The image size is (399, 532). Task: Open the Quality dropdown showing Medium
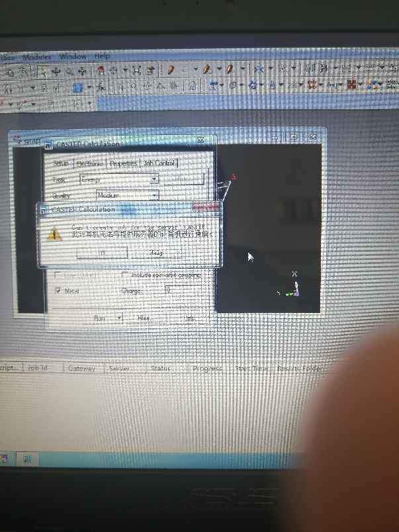click(155, 195)
